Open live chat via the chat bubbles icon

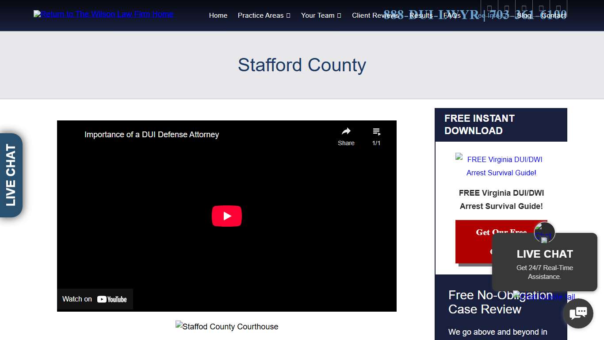tap(578, 313)
